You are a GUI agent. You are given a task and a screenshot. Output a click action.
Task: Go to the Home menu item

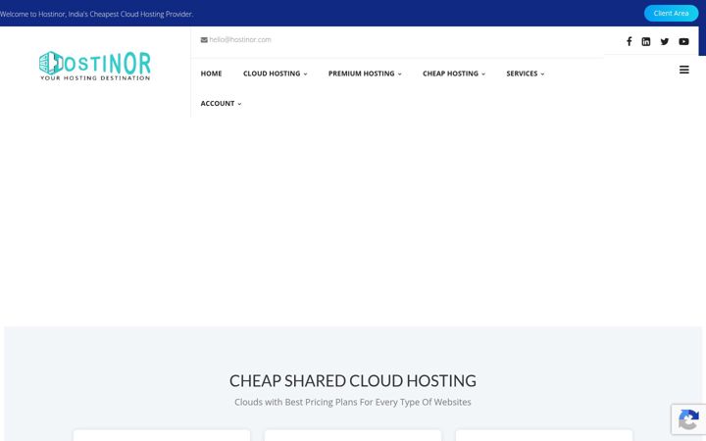click(x=211, y=73)
